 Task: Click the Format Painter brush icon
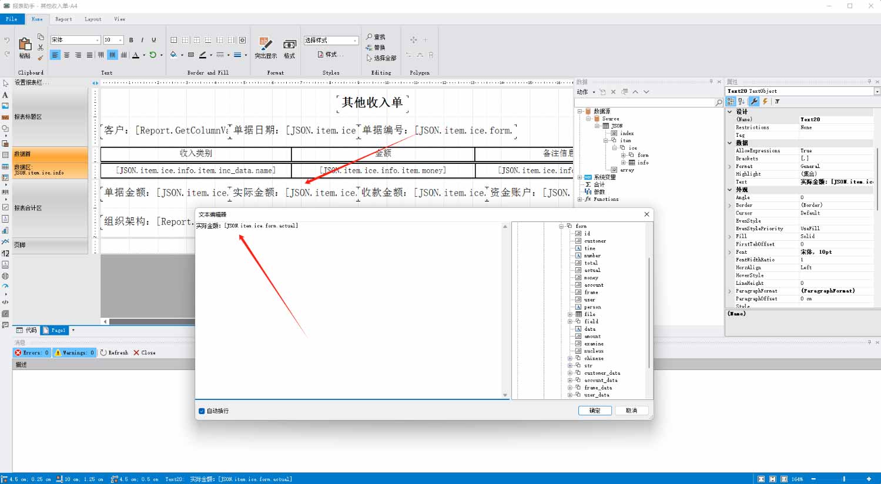41,58
